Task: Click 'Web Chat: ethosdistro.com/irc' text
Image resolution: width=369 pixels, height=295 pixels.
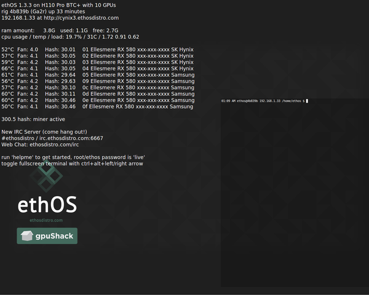Action: [x=40, y=144]
